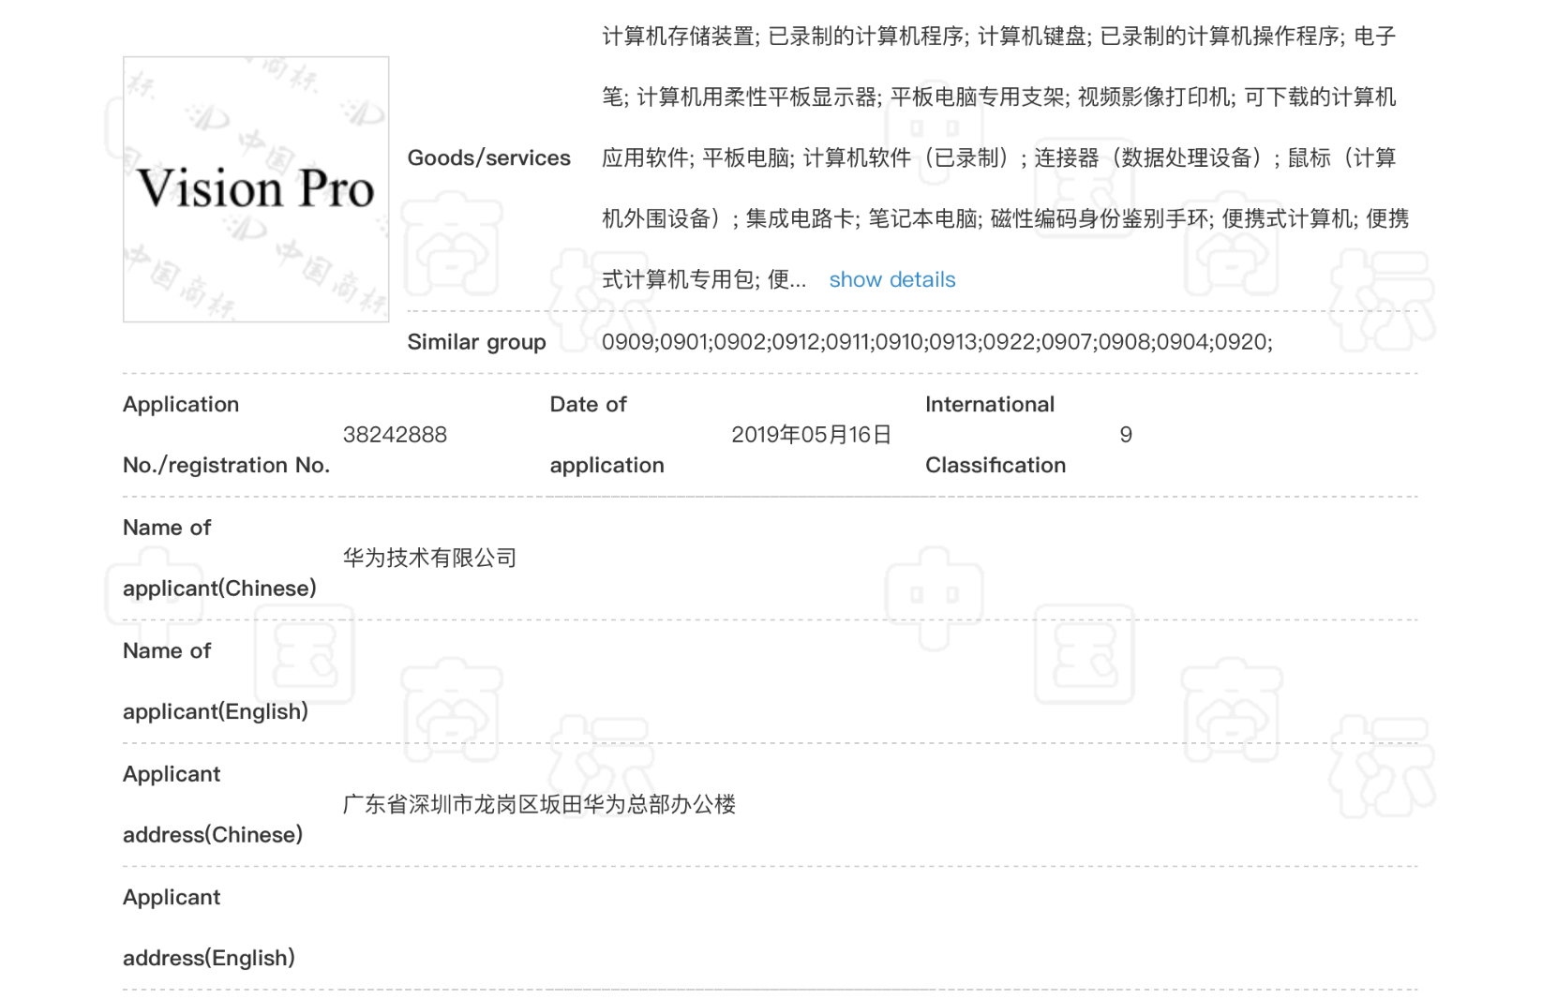Viewport: 1542px width, 999px height.
Task: Click the similar group codes list
Action: pos(936,342)
